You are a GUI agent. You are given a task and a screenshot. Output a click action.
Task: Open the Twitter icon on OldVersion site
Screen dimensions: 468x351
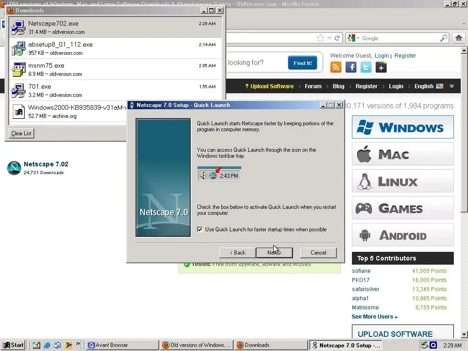coord(366,67)
